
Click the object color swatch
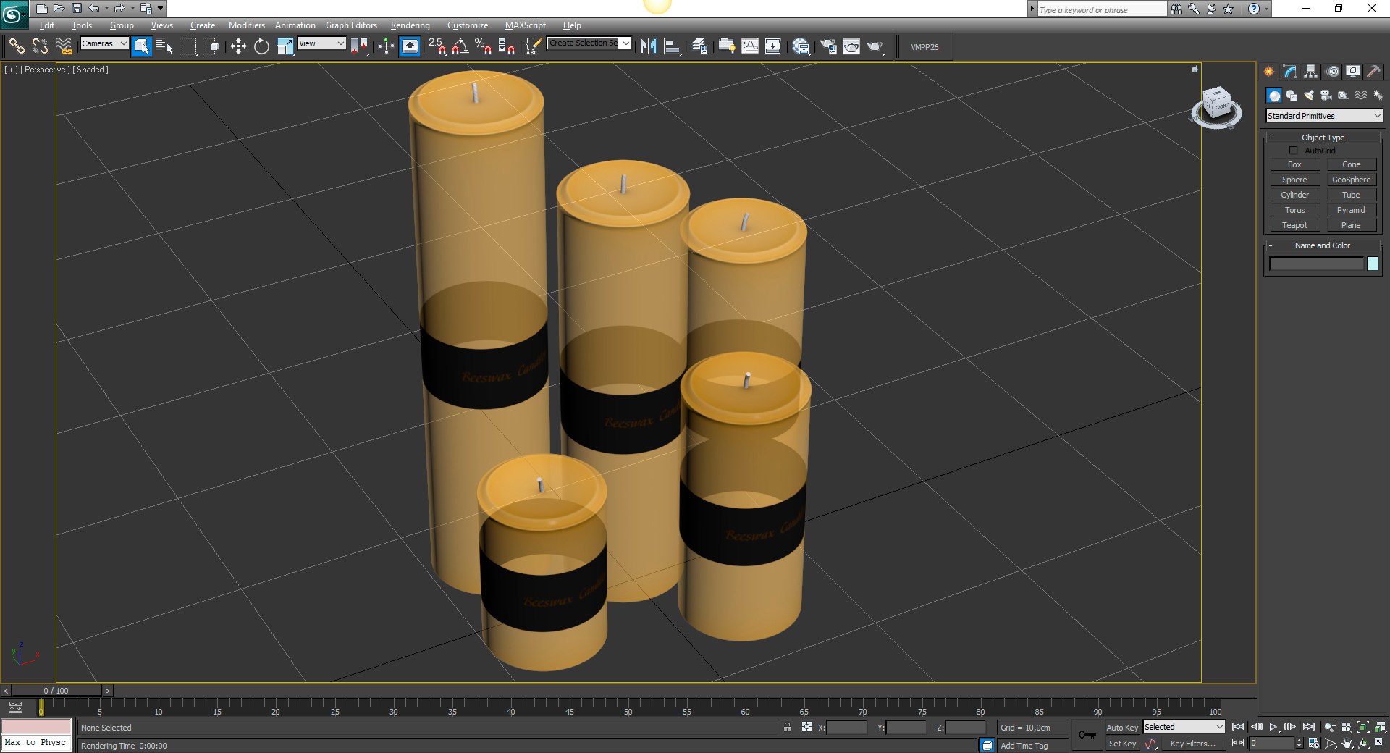pyautogui.click(x=1373, y=264)
